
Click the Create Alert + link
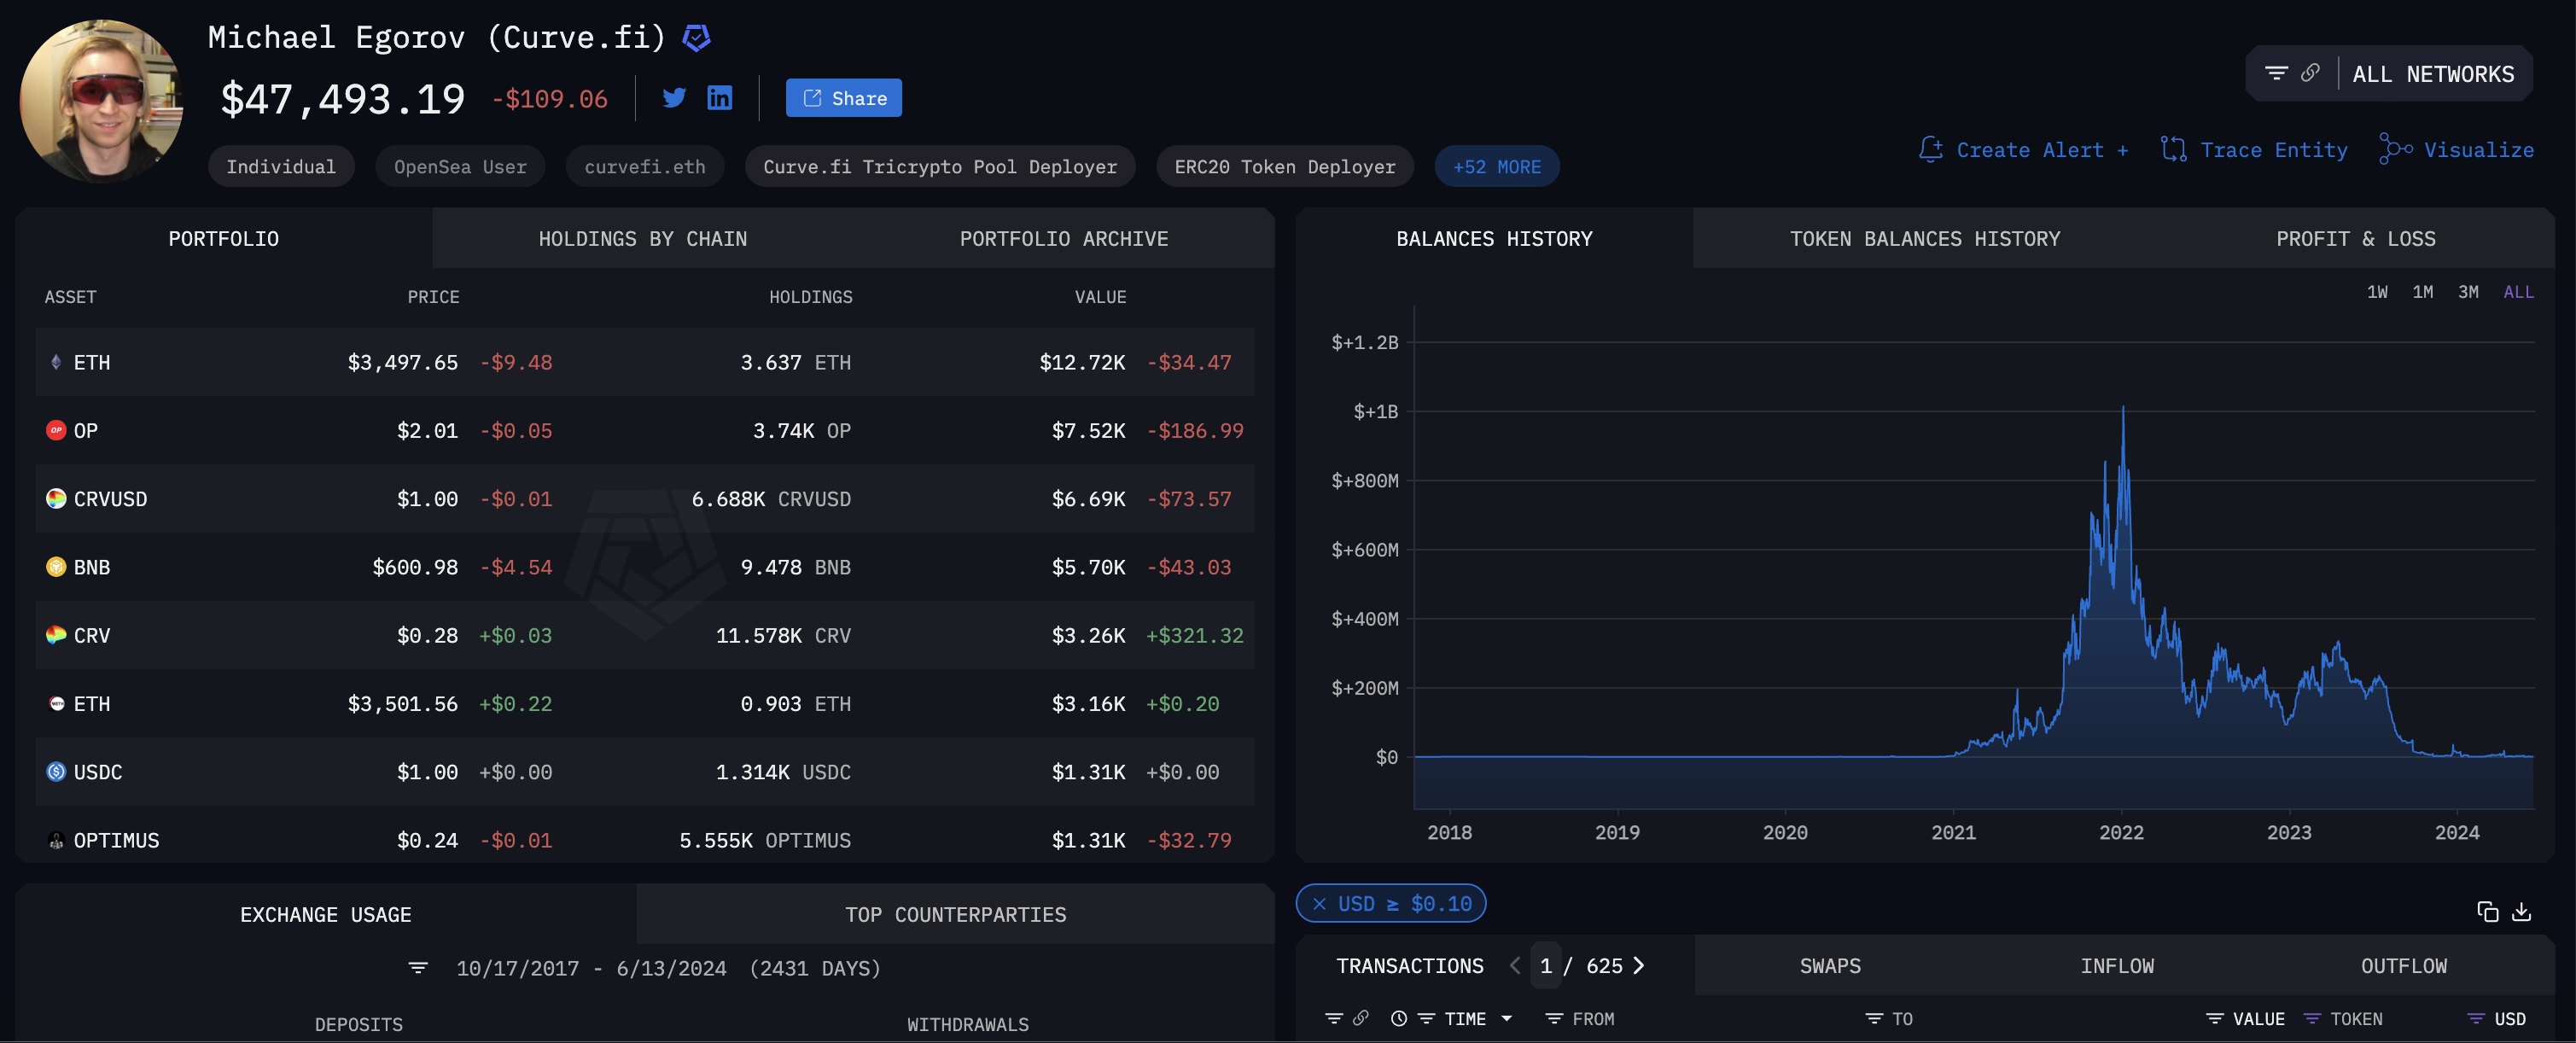(x=2042, y=149)
